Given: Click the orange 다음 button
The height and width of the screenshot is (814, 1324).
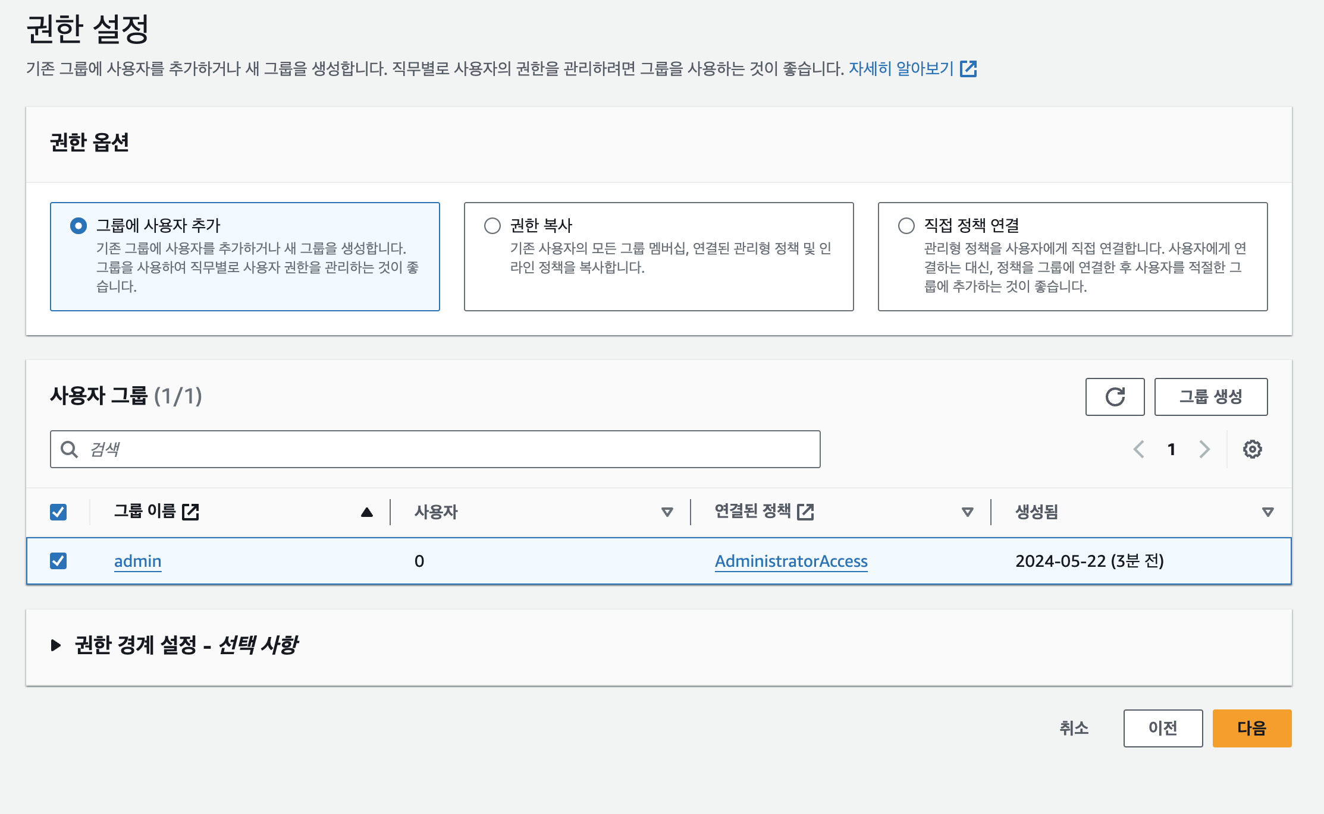Looking at the screenshot, I should [1251, 728].
